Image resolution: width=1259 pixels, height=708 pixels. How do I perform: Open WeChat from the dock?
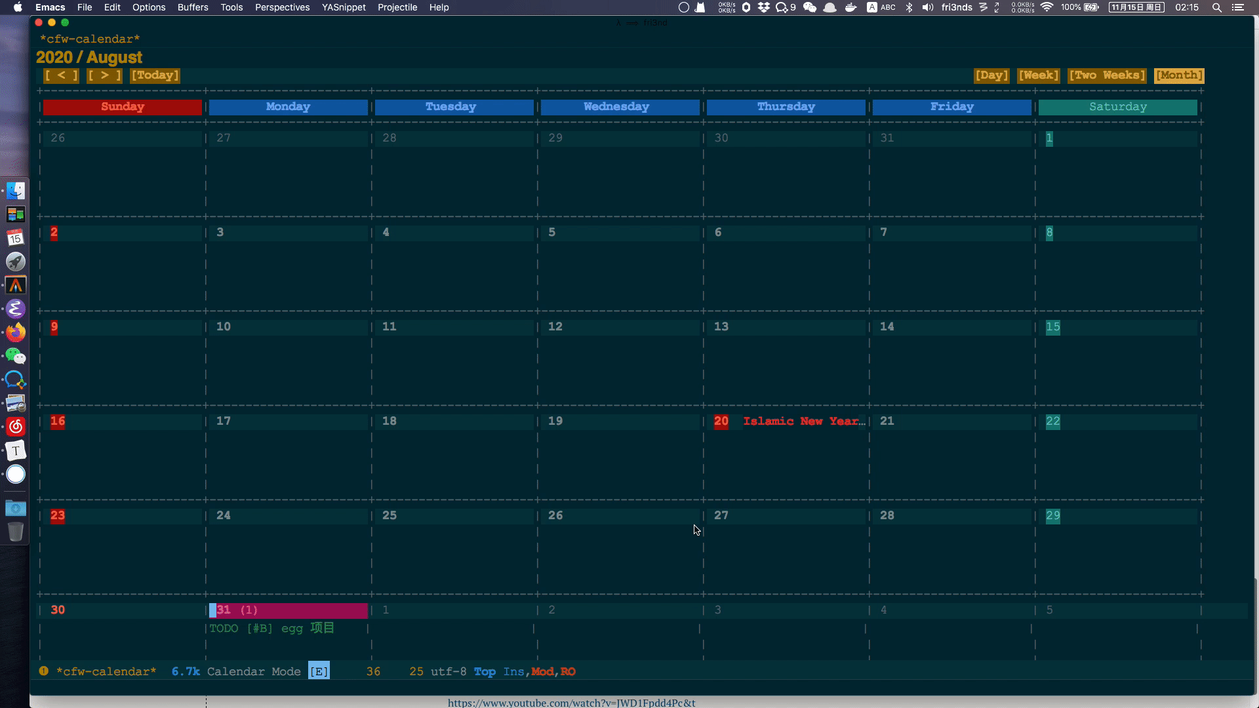pos(16,356)
